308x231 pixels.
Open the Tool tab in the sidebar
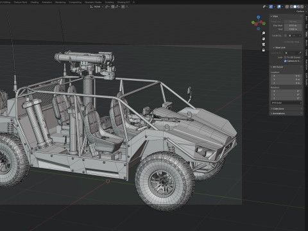[306, 26]
